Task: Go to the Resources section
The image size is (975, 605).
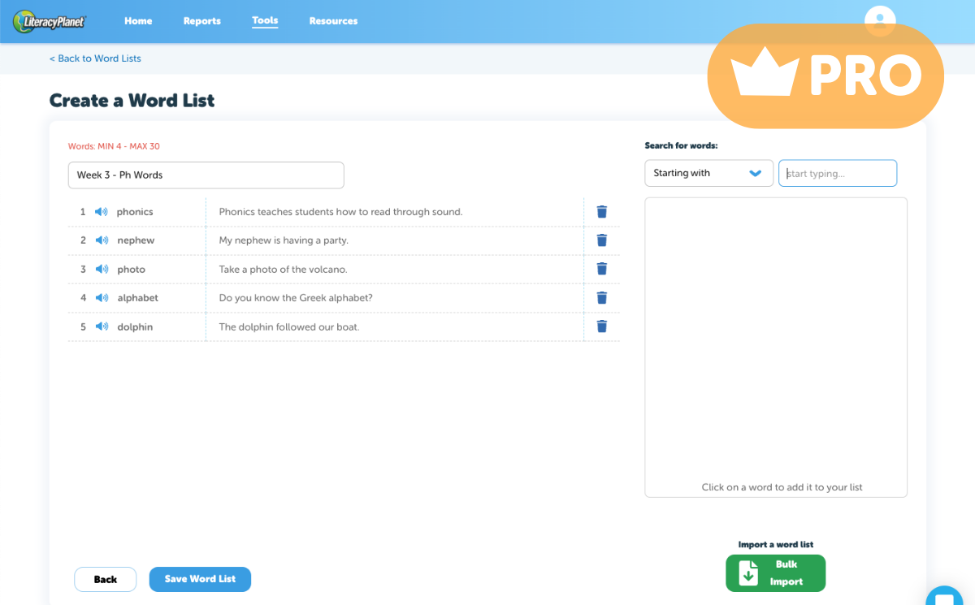Action: coord(333,21)
